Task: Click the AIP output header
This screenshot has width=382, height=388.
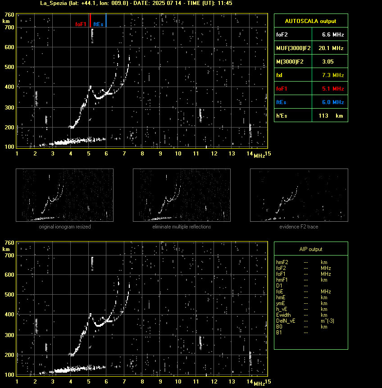Action: [x=311, y=249]
